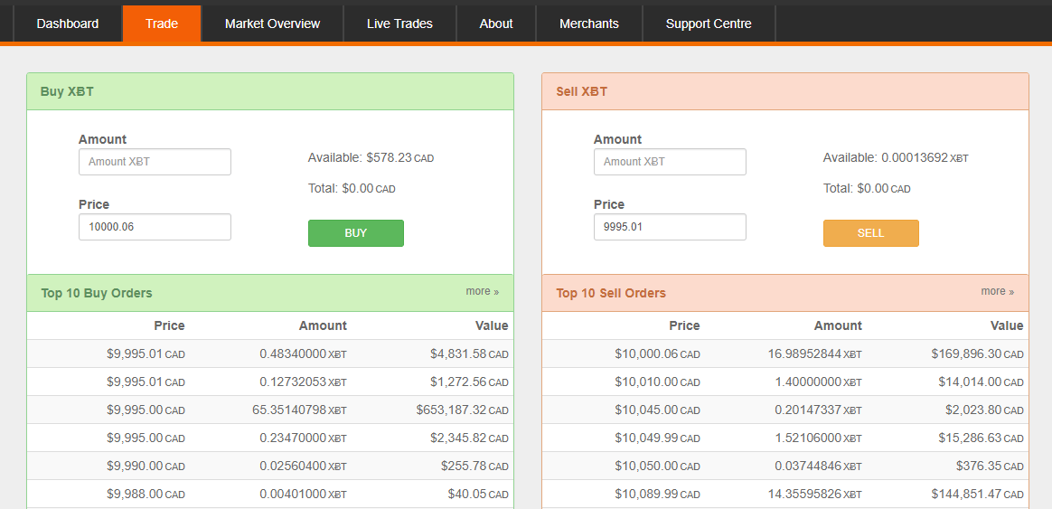Viewport: 1052px width, 509px height.
Task: Select the 65.35140798 XBT buy order row
Action: click(x=270, y=410)
